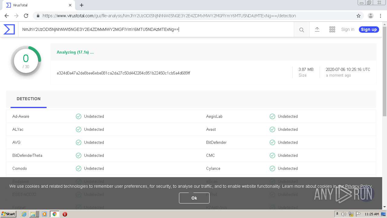Click the Analyzing status text
The height and width of the screenshot is (218, 387).
point(75,52)
